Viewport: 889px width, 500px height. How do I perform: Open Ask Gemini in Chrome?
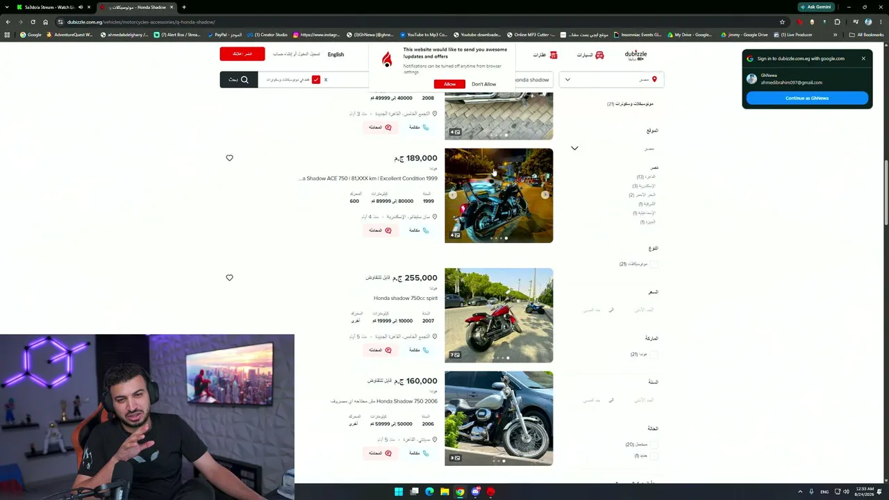tap(815, 7)
